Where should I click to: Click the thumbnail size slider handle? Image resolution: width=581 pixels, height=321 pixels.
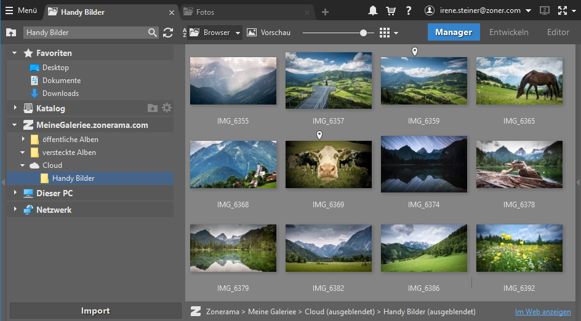tap(364, 33)
